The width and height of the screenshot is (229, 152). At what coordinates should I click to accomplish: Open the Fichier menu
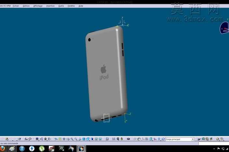tap(16, 6)
